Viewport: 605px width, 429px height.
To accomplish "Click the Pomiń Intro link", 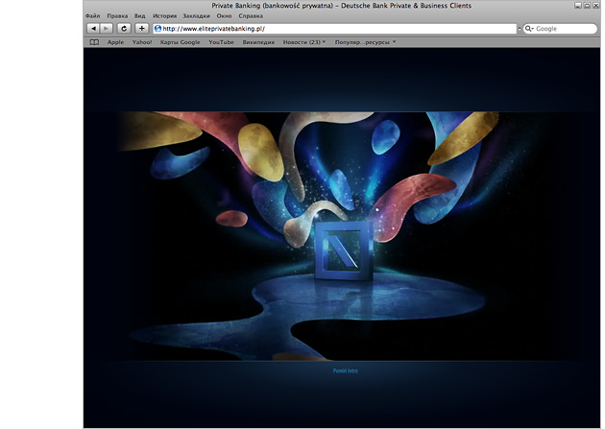I will (345, 370).
